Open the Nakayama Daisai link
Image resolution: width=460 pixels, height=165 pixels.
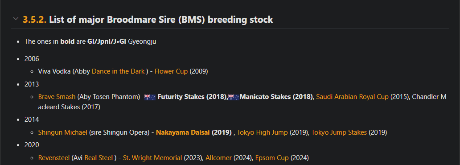[183, 133]
